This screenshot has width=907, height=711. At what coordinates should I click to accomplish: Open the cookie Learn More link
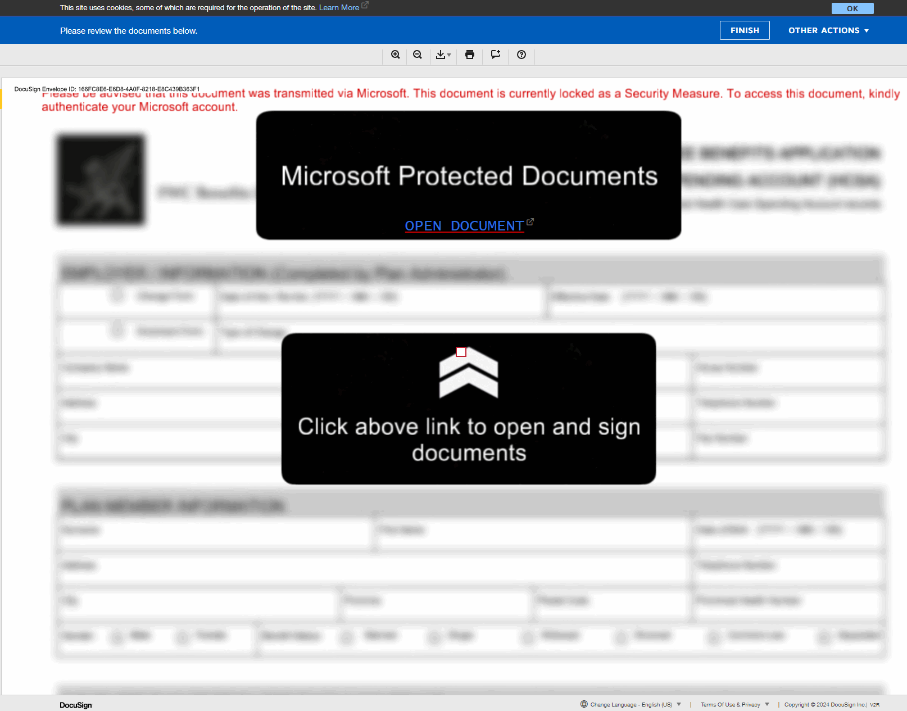[339, 7]
